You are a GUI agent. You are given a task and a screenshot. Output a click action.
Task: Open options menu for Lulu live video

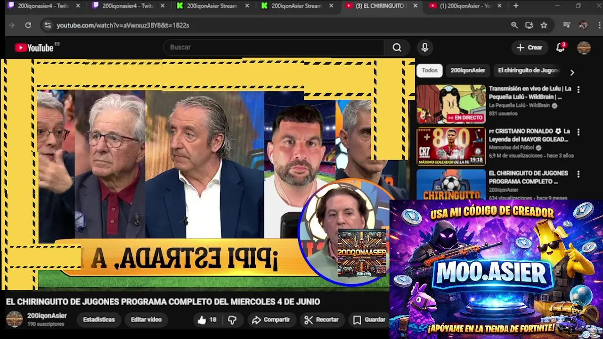pos(578,89)
